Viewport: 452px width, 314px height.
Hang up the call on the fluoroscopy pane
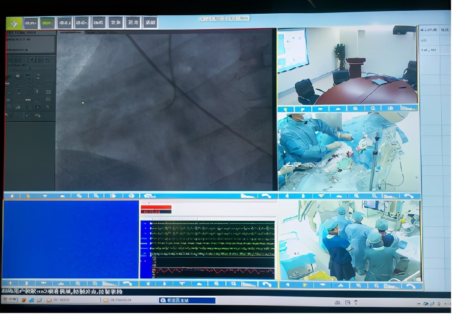[x=266, y=196]
